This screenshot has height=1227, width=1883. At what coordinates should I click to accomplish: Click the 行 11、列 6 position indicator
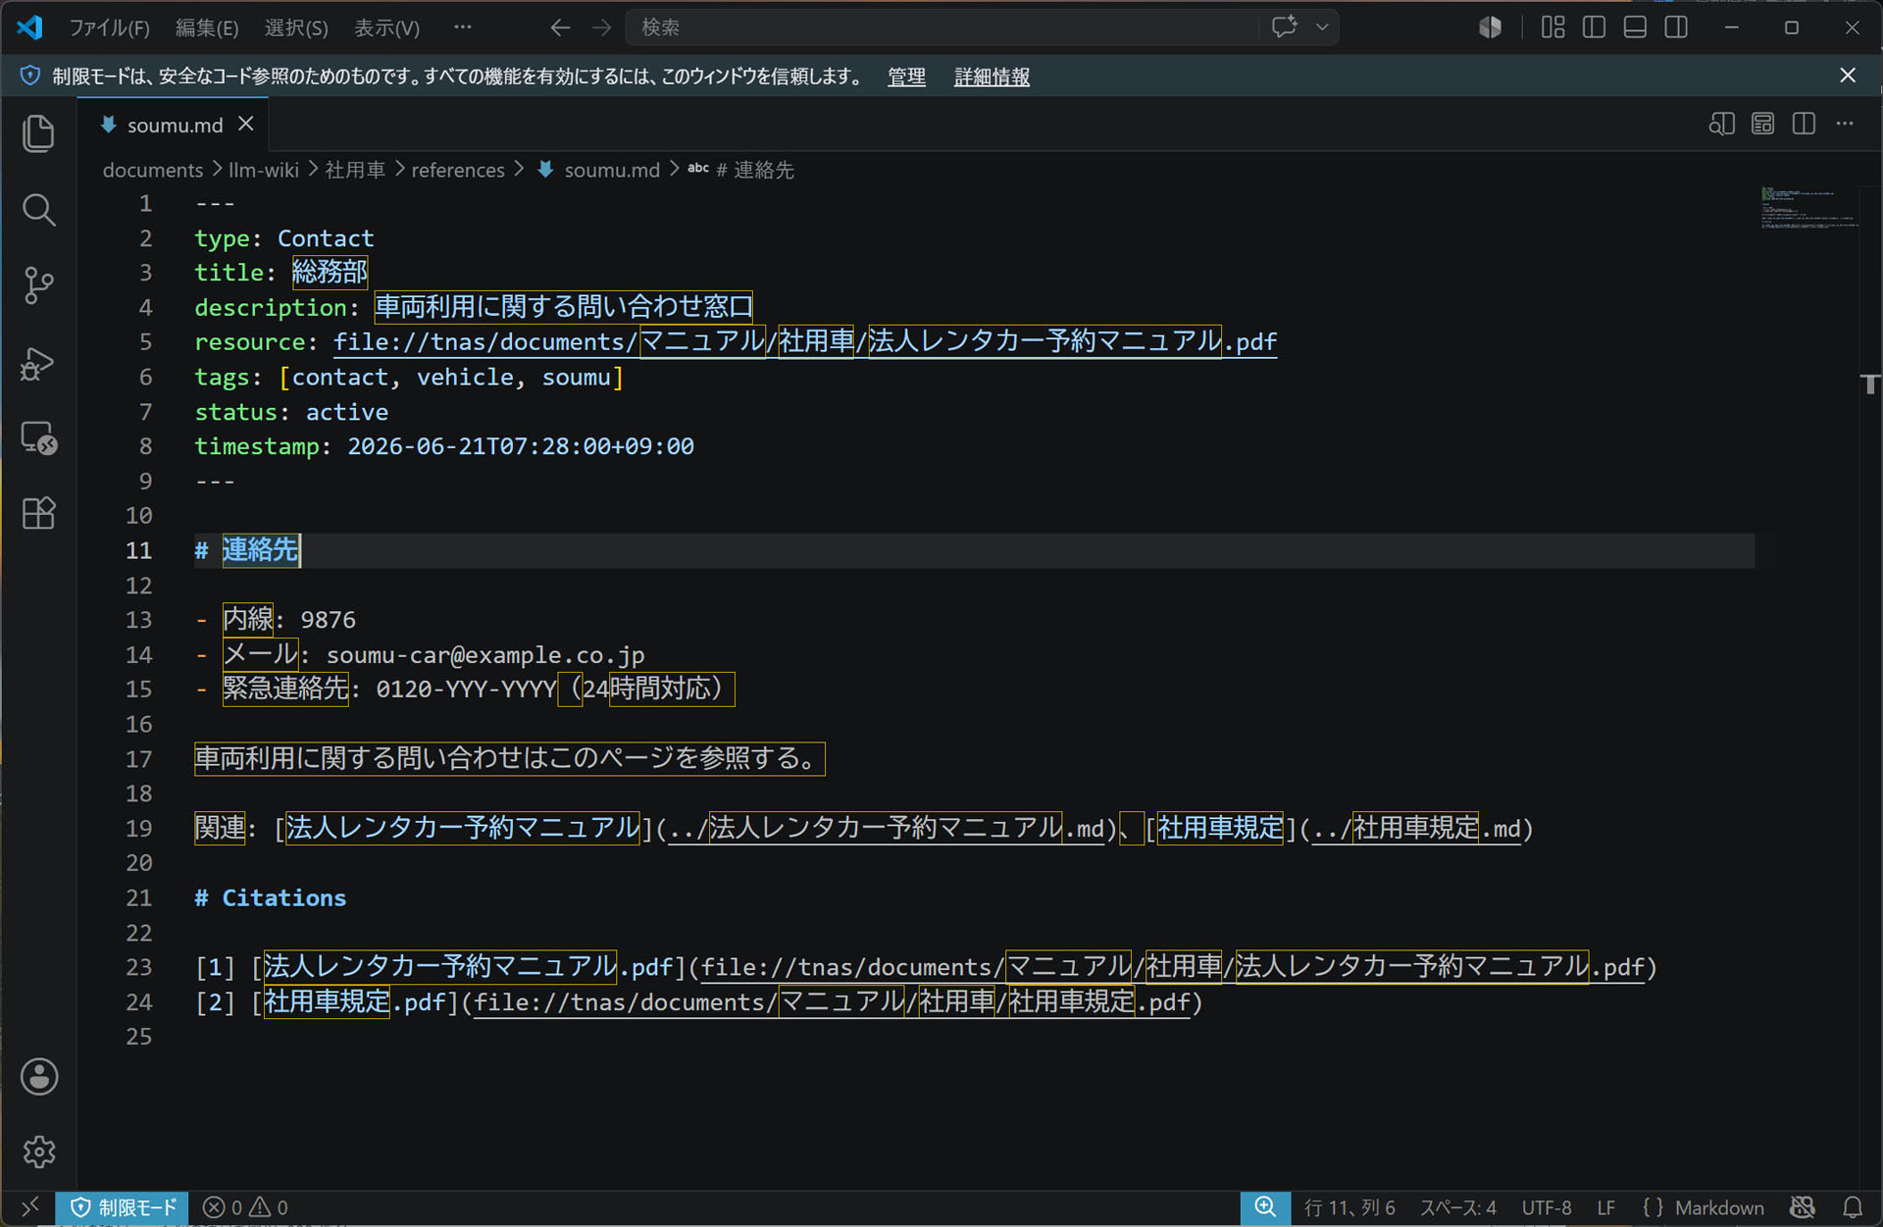[x=1349, y=1207]
